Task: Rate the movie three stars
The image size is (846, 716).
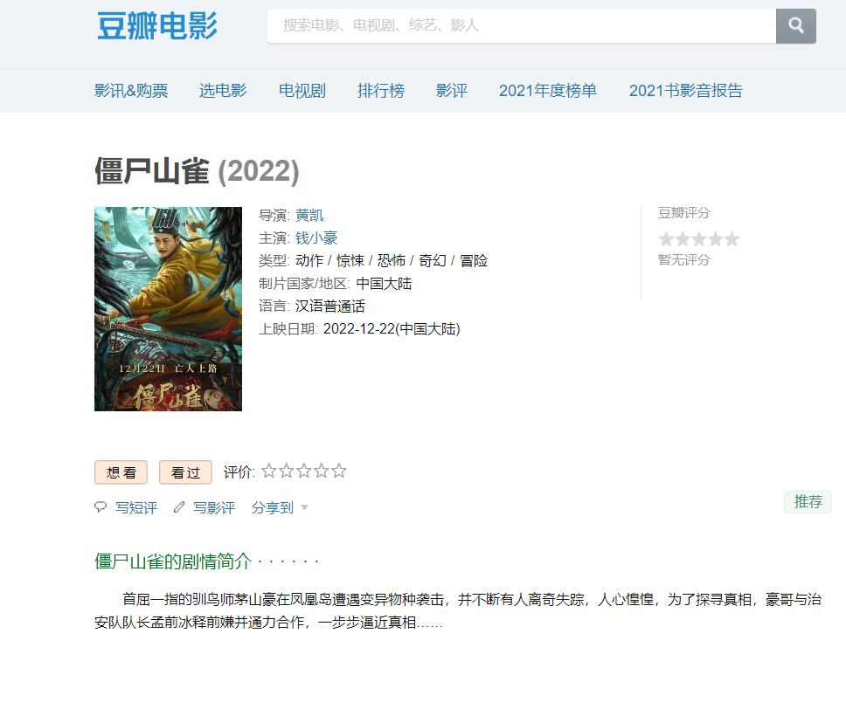Action: [x=304, y=472]
